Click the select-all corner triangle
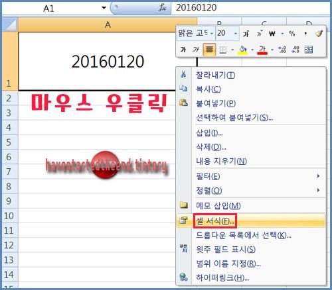Viewport: 332px width, 290px height. click(10, 24)
